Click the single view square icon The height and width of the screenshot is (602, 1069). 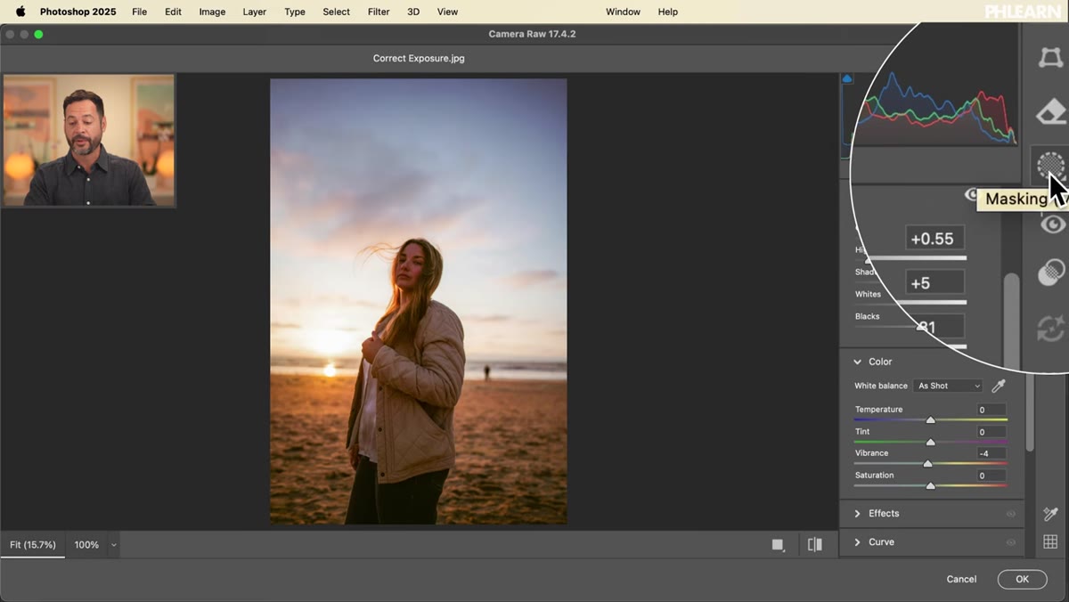coord(778,544)
